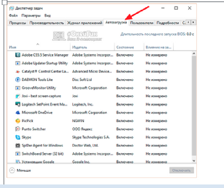Switch to the Производительность tab

47,23
